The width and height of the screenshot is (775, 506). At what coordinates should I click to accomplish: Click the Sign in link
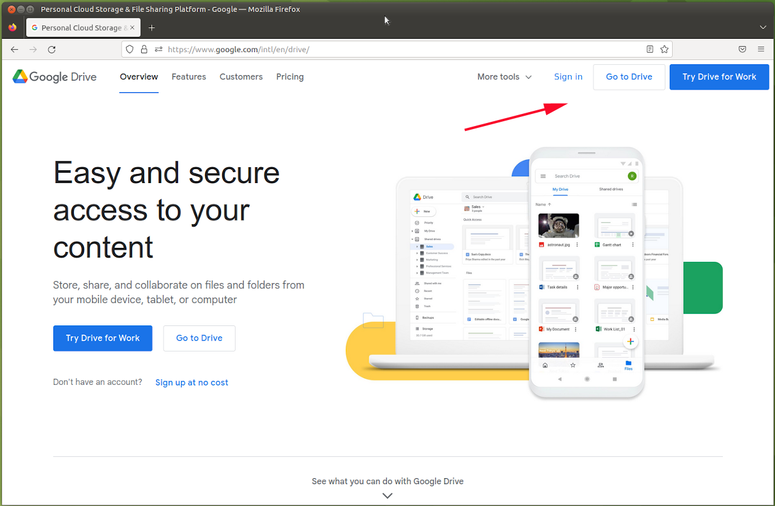568,77
